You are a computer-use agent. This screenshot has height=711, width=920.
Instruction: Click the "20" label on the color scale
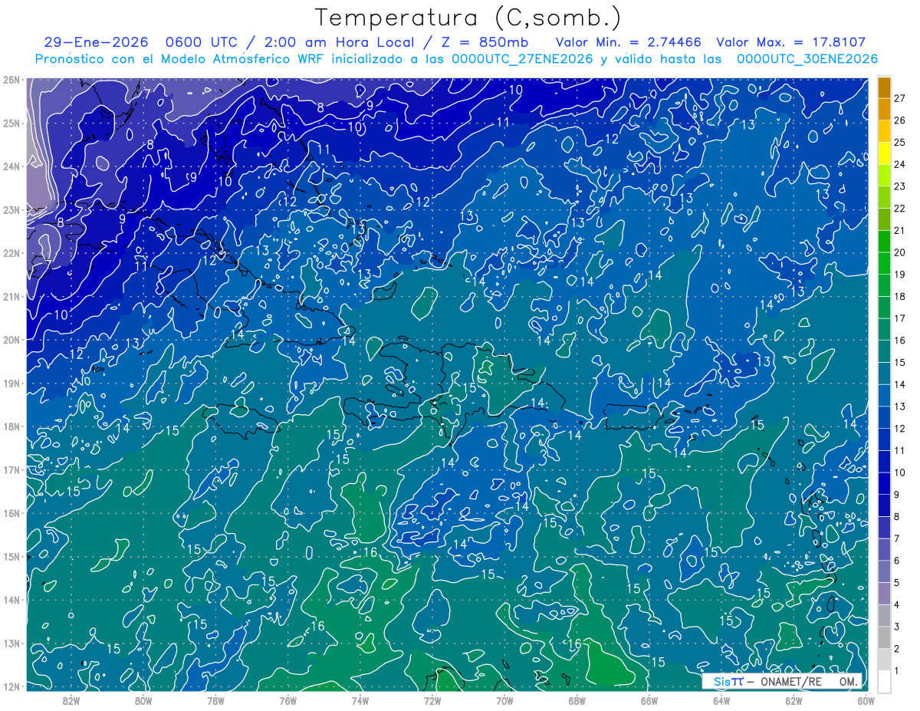900,252
